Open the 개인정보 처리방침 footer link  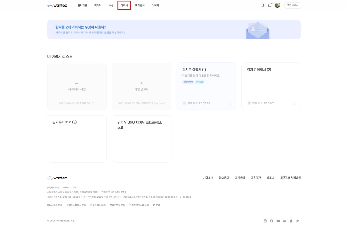(x=290, y=178)
